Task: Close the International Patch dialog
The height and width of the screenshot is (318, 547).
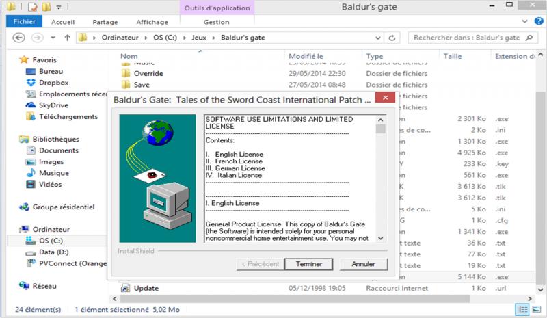Action: click(x=385, y=97)
